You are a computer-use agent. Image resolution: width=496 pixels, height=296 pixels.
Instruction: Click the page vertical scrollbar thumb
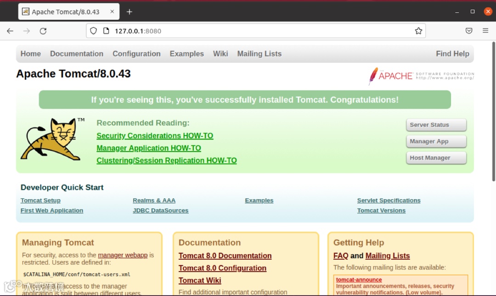click(493, 112)
